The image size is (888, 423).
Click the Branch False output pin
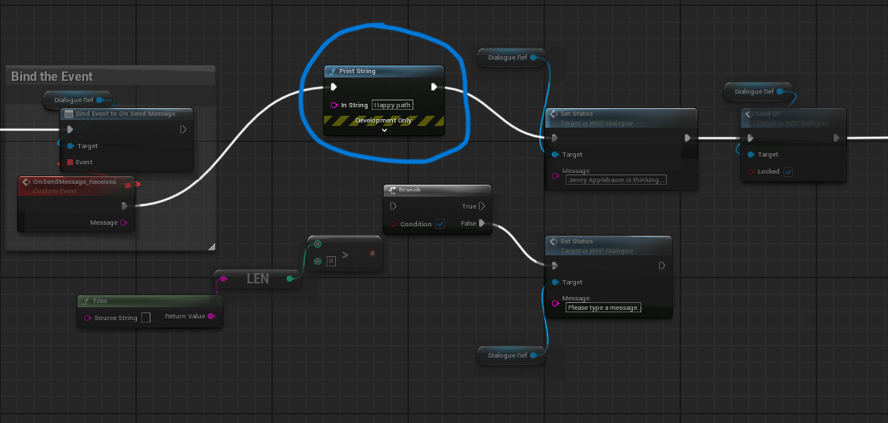point(482,224)
